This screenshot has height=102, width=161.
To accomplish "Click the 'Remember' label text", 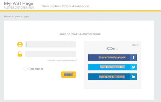I will click(36, 69).
